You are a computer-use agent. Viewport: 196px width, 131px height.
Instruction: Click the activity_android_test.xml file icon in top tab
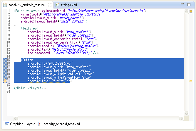(5, 5)
